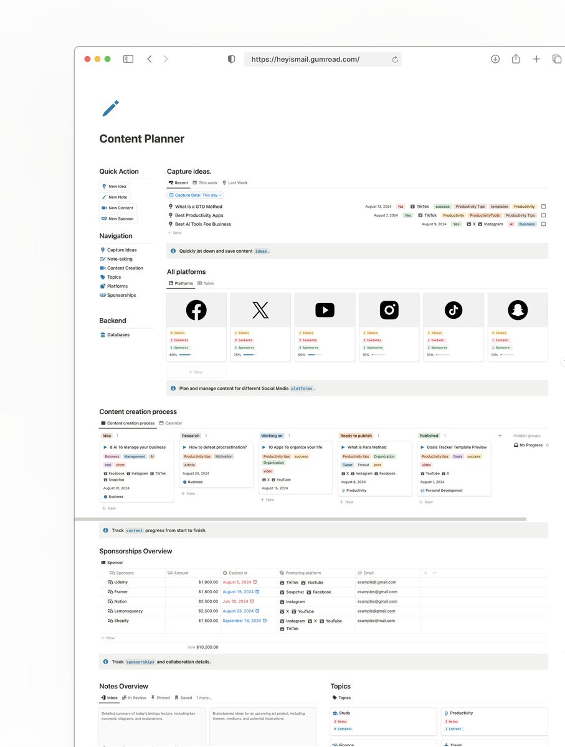Go to Sponsorships in Navigation
This screenshot has width=565, height=747.
[x=118, y=295]
